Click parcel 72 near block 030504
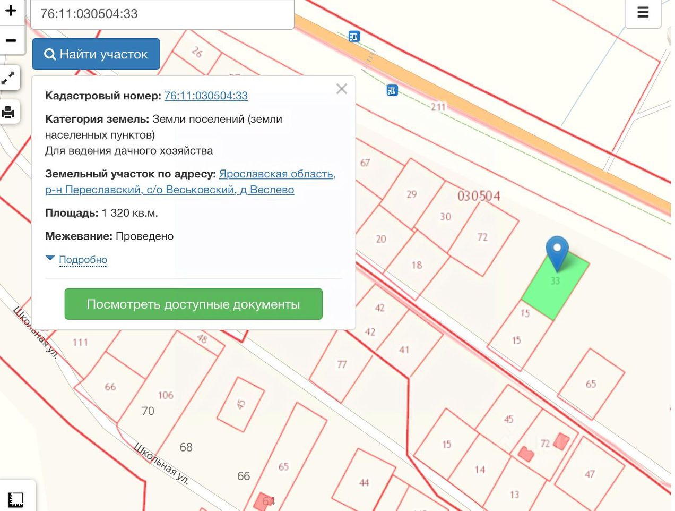 tap(482, 237)
